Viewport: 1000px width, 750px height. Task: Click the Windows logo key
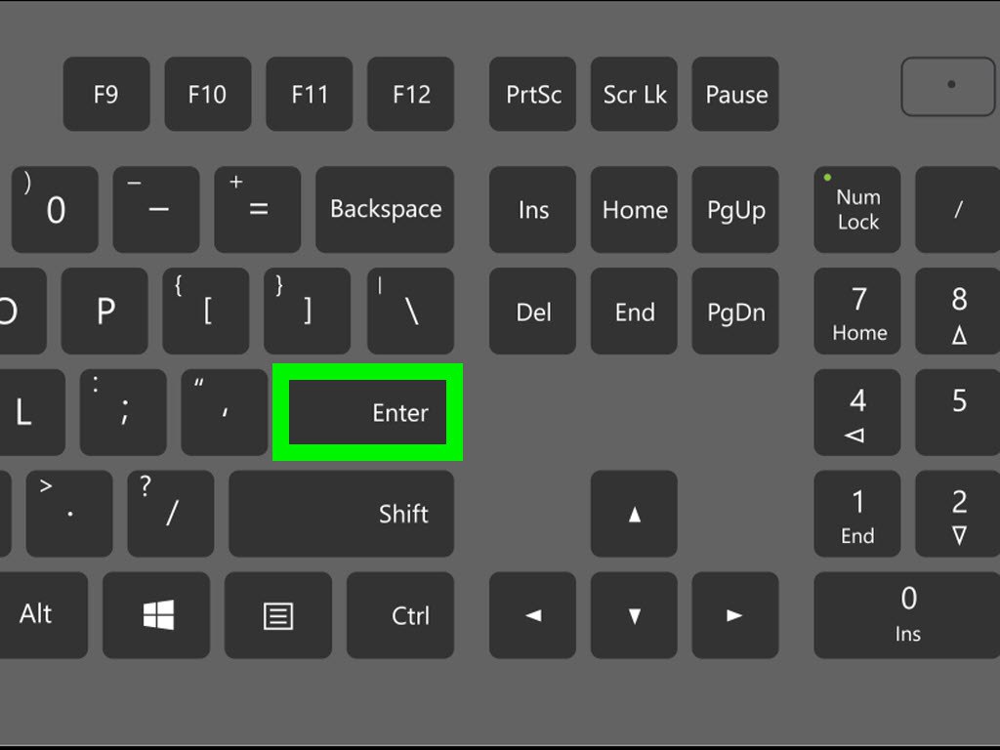click(x=156, y=615)
